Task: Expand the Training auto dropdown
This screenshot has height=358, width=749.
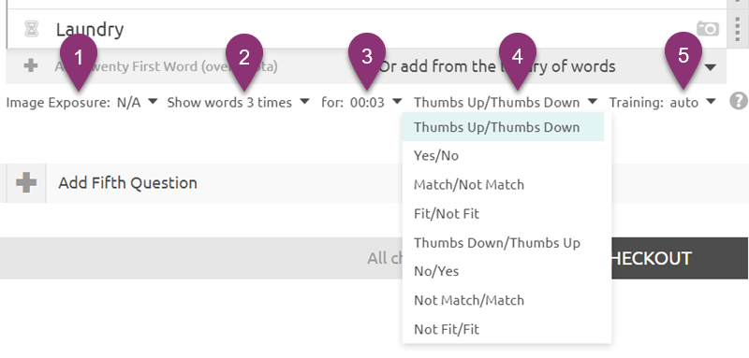Action: tap(662, 102)
